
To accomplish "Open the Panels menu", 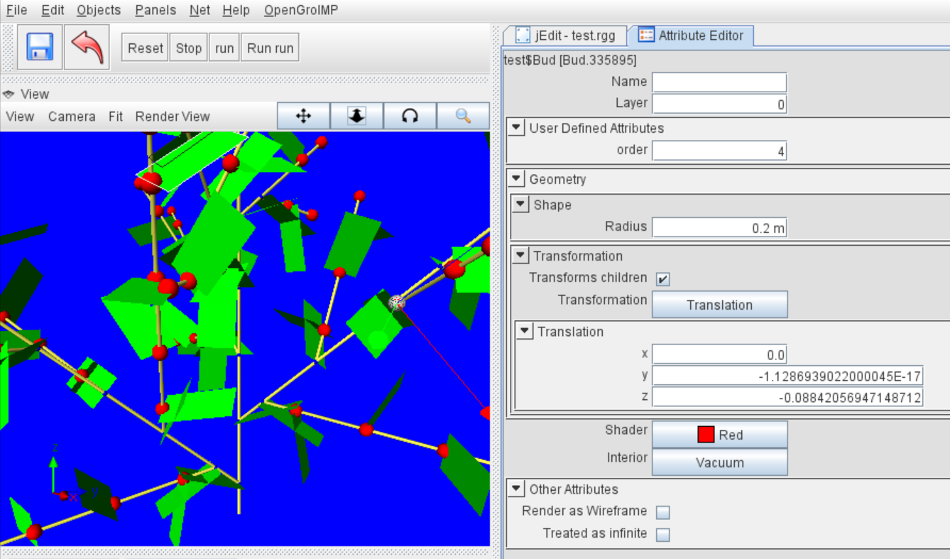I will [x=155, y=10].
